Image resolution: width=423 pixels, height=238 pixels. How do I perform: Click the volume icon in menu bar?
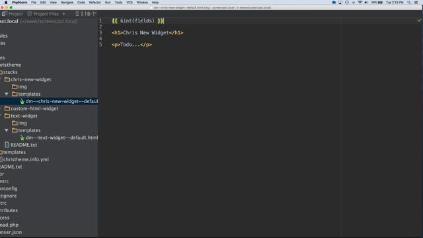tap(366, 3)
